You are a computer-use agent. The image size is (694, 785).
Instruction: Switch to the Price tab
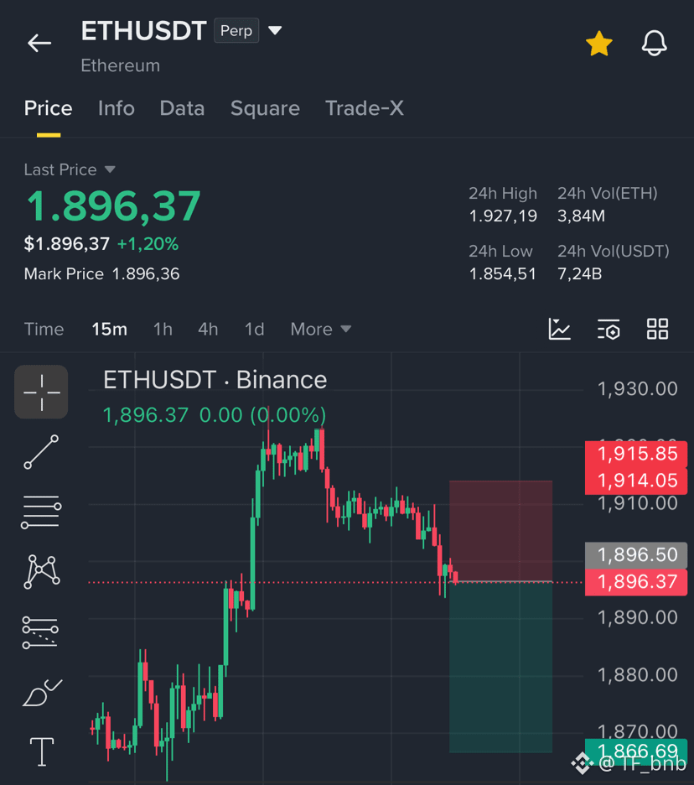point(48,109)
